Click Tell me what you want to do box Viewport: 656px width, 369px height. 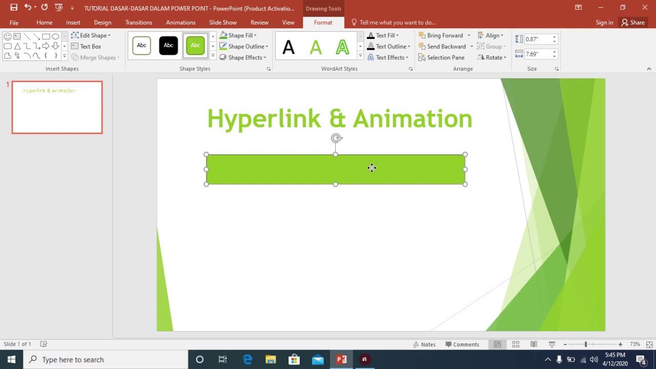pyautogui.click(x=394, y=23)
